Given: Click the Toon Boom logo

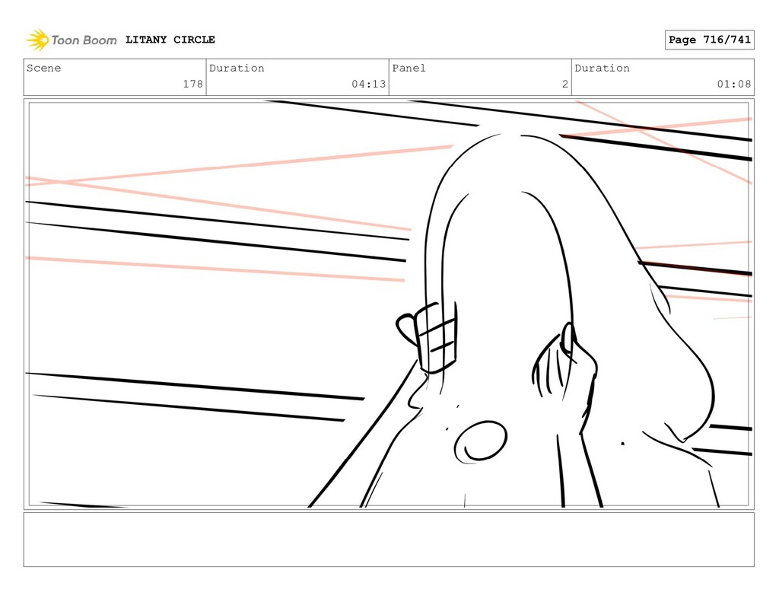Looking at the screenshot, I should pyautogui.click(x=71, y=40).
